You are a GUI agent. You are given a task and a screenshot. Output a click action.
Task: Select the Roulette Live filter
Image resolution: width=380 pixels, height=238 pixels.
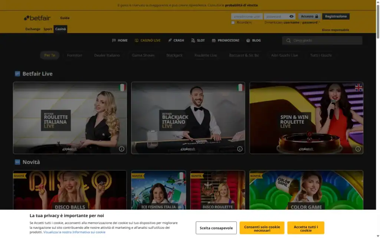[206, 55]
